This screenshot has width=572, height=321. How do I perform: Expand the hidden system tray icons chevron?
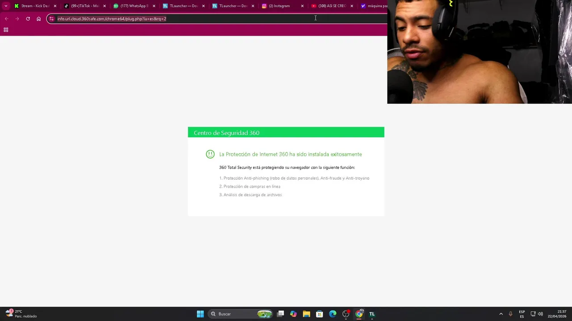tap(501, 314)
